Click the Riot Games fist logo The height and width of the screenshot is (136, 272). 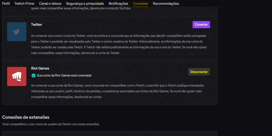click(17, 77)
